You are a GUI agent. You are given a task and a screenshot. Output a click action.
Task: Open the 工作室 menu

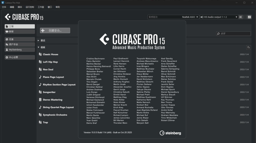(x=41, y=7)
